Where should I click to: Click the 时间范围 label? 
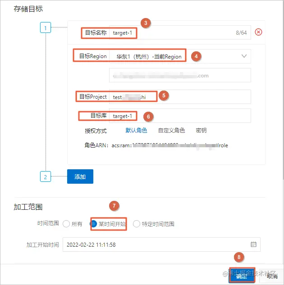point(48,223)
